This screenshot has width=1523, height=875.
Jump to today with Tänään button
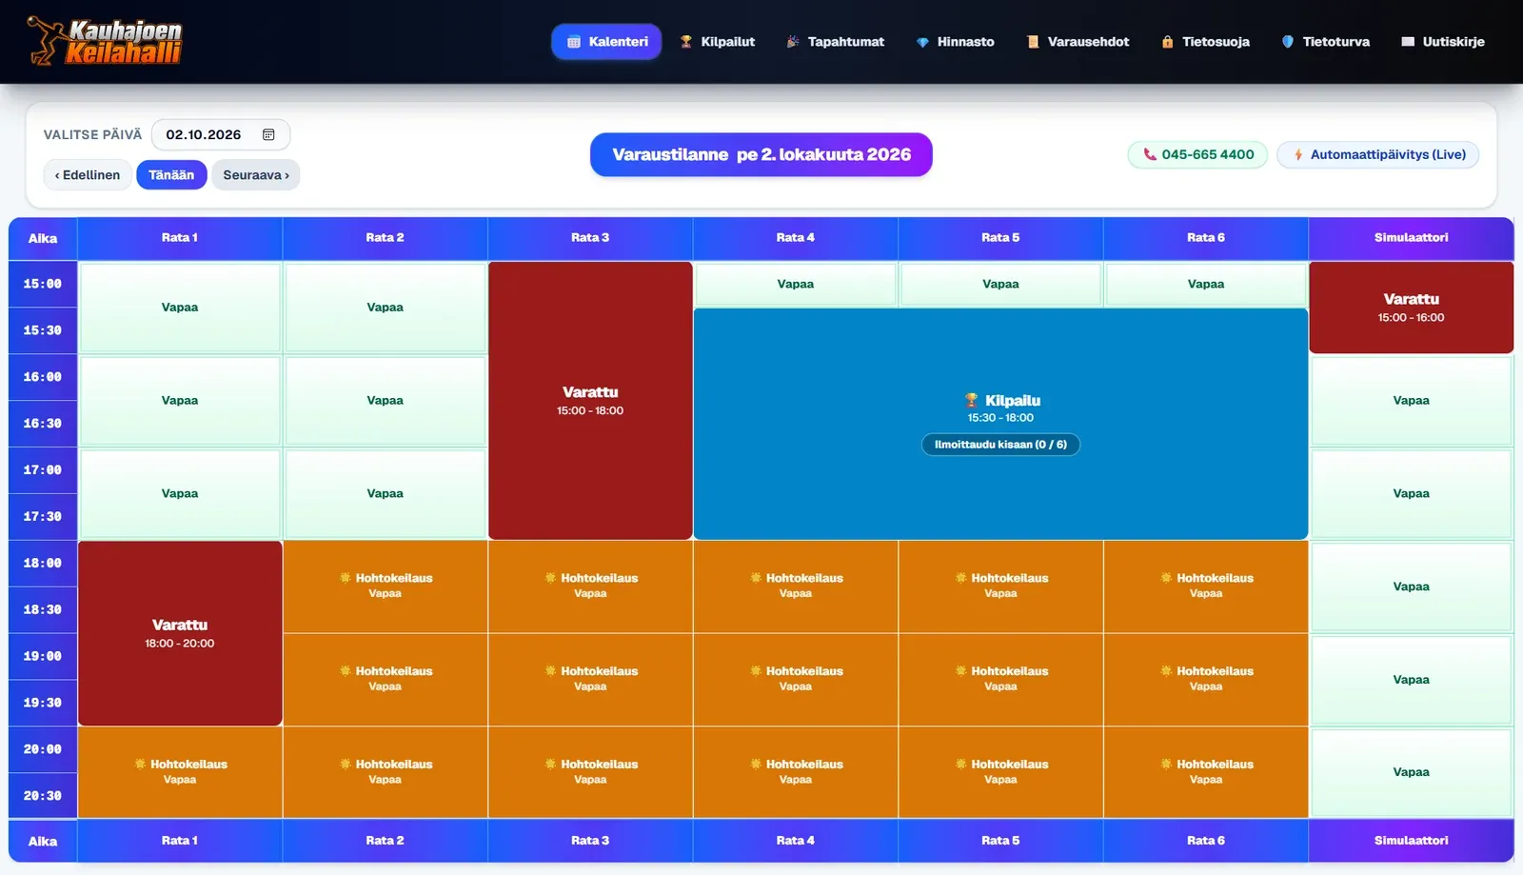171,175
